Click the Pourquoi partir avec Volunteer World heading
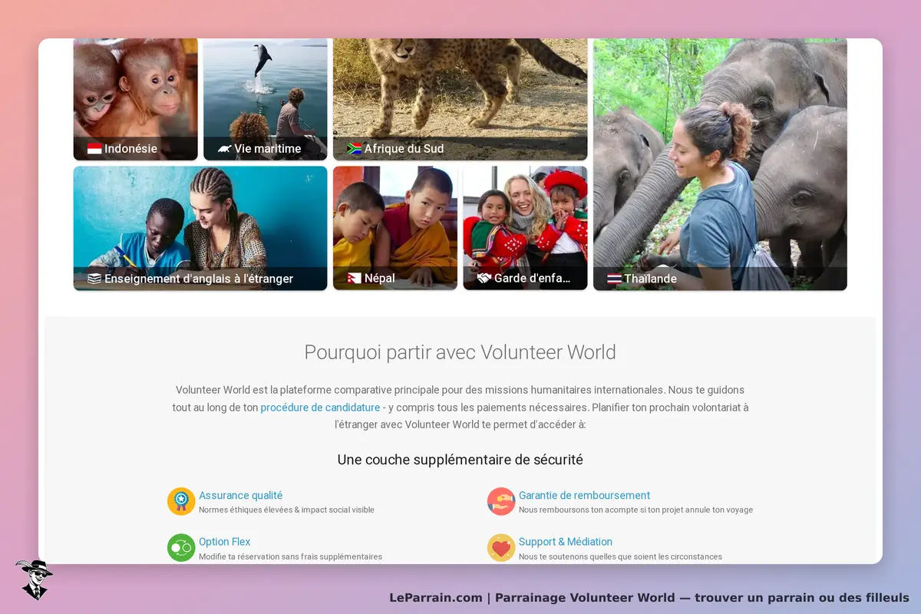 pyautogui.click(x=460, y=352)
